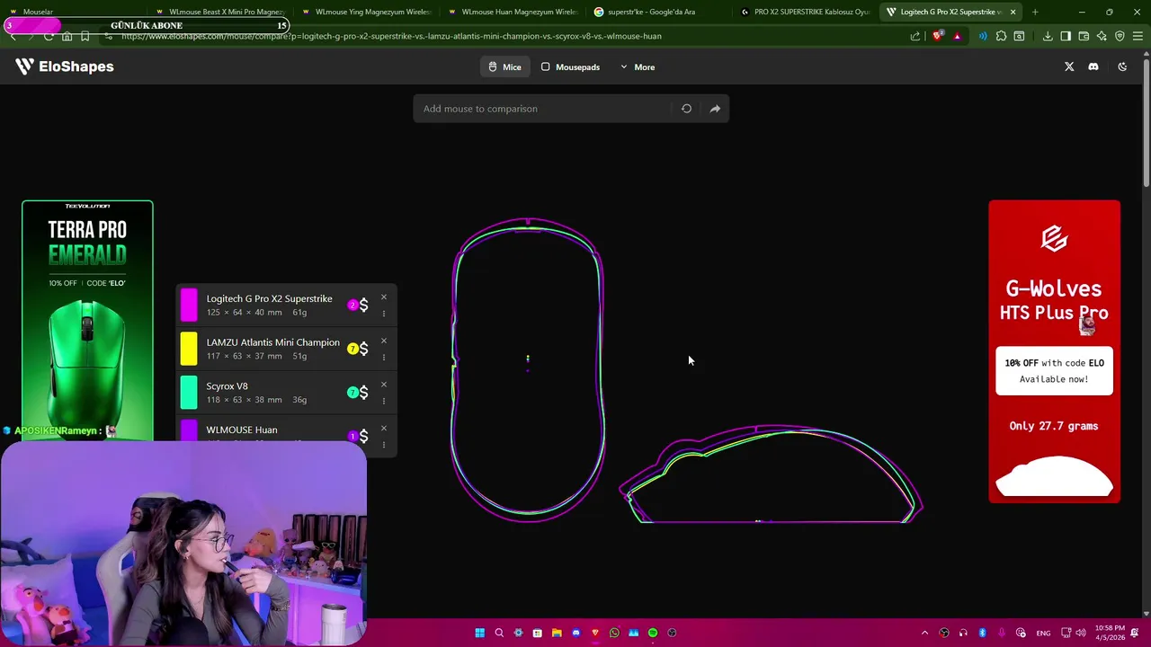This screenshot has width=1151, height=647.
Task: Click the green Scyrox V8 color swatch
Action: point(189,393)
